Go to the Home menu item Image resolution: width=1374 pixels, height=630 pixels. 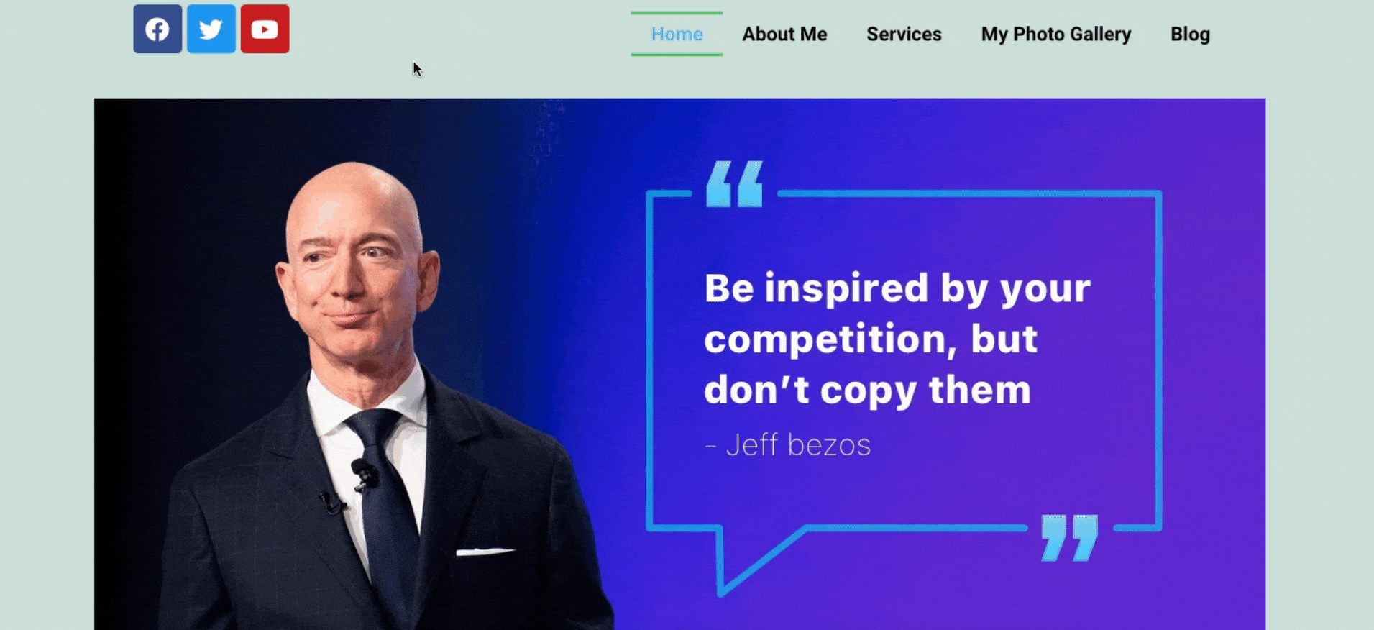677,34
